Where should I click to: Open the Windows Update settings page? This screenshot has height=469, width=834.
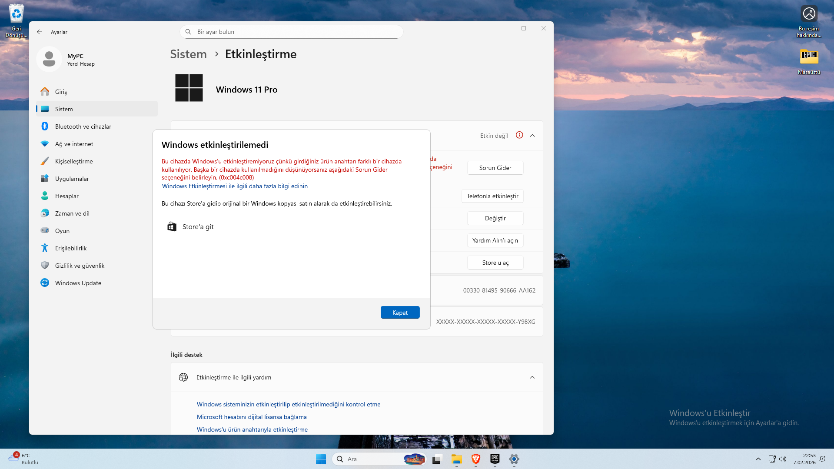97,283
